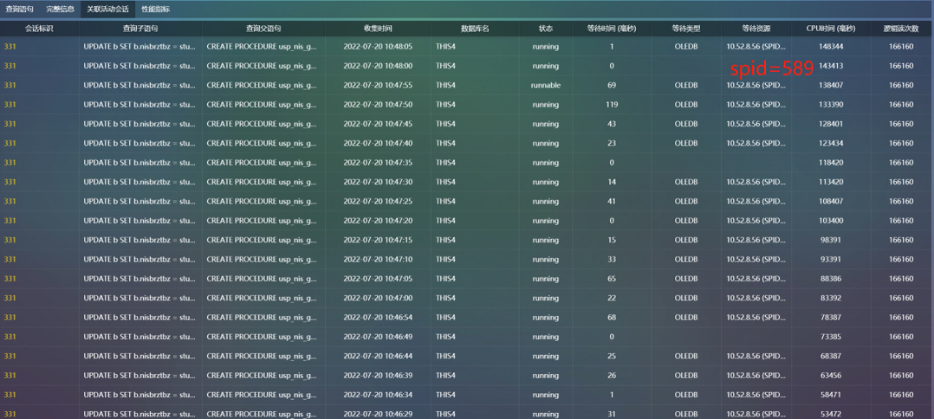Click the 等待资源 column header
Viewport: 934px width, 419px height.
(756, 29)
